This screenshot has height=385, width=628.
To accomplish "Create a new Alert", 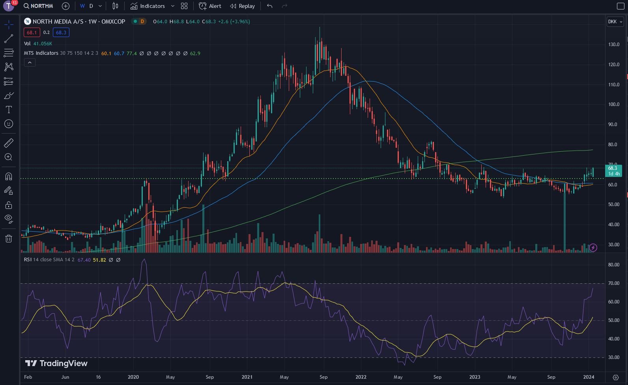I will click(210, 6).
